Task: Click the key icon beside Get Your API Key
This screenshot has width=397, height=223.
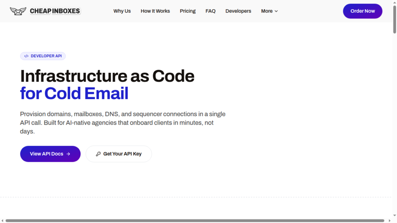Action: [x=98, y=154]
